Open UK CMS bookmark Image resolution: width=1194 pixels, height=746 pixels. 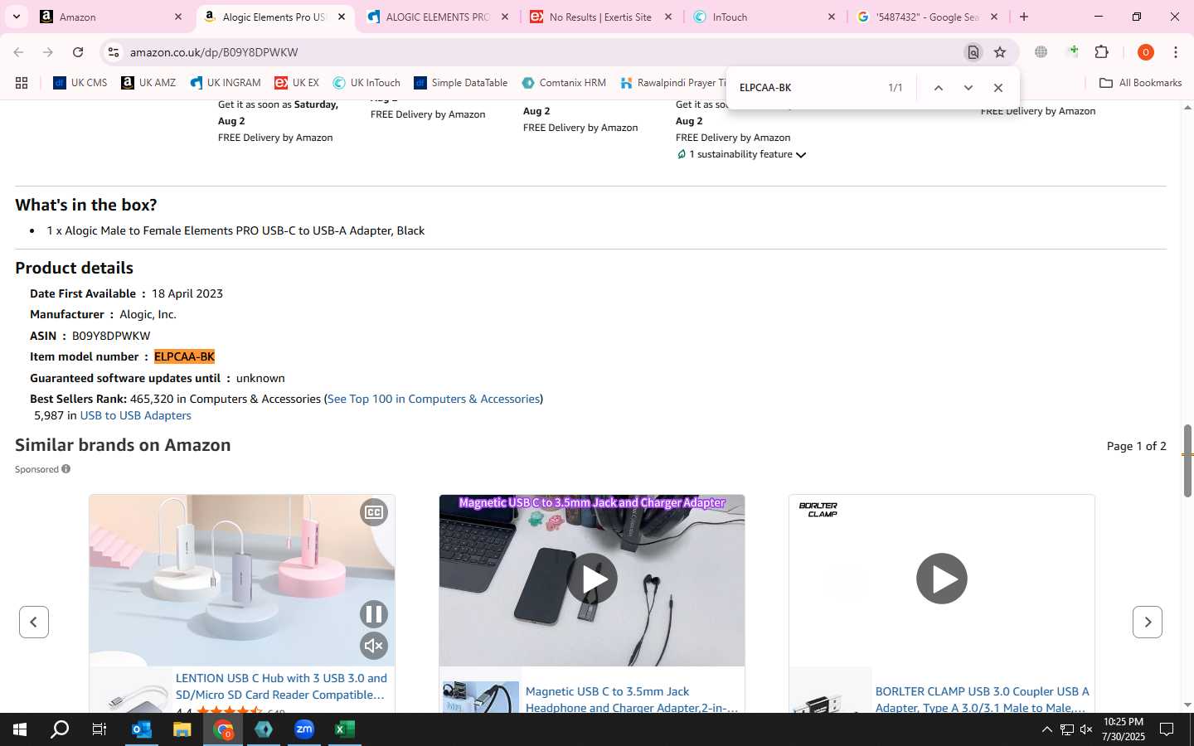coord(80,83)
